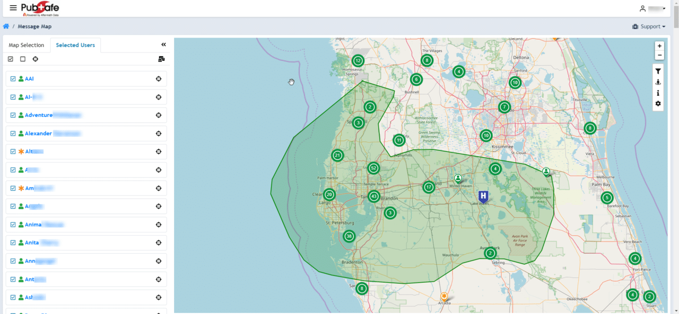Open map settings gear

click(x=658, y=104)
